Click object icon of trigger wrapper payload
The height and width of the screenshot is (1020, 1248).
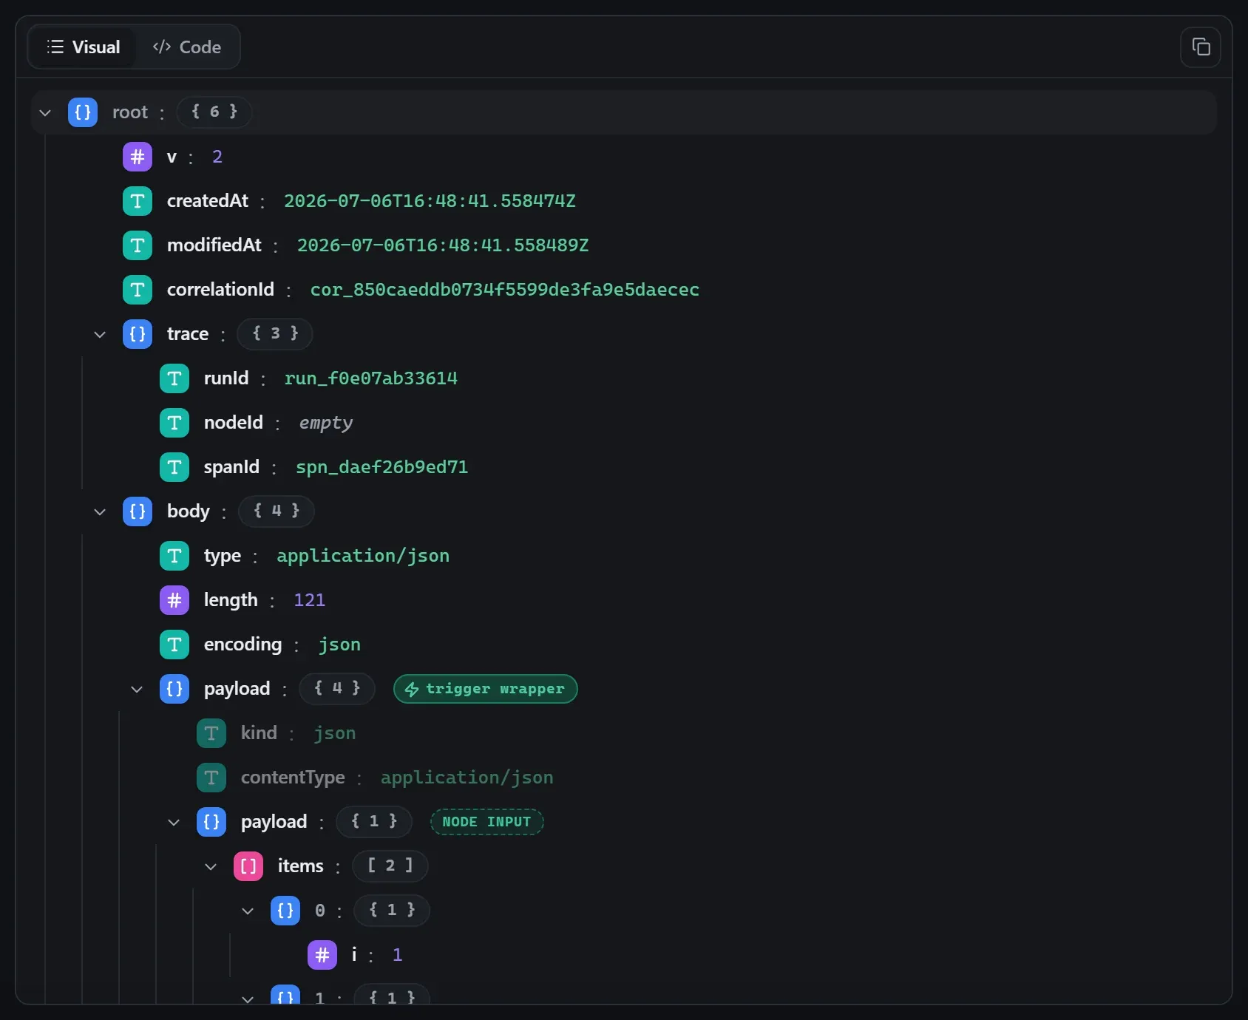click(x=174, y=689)
